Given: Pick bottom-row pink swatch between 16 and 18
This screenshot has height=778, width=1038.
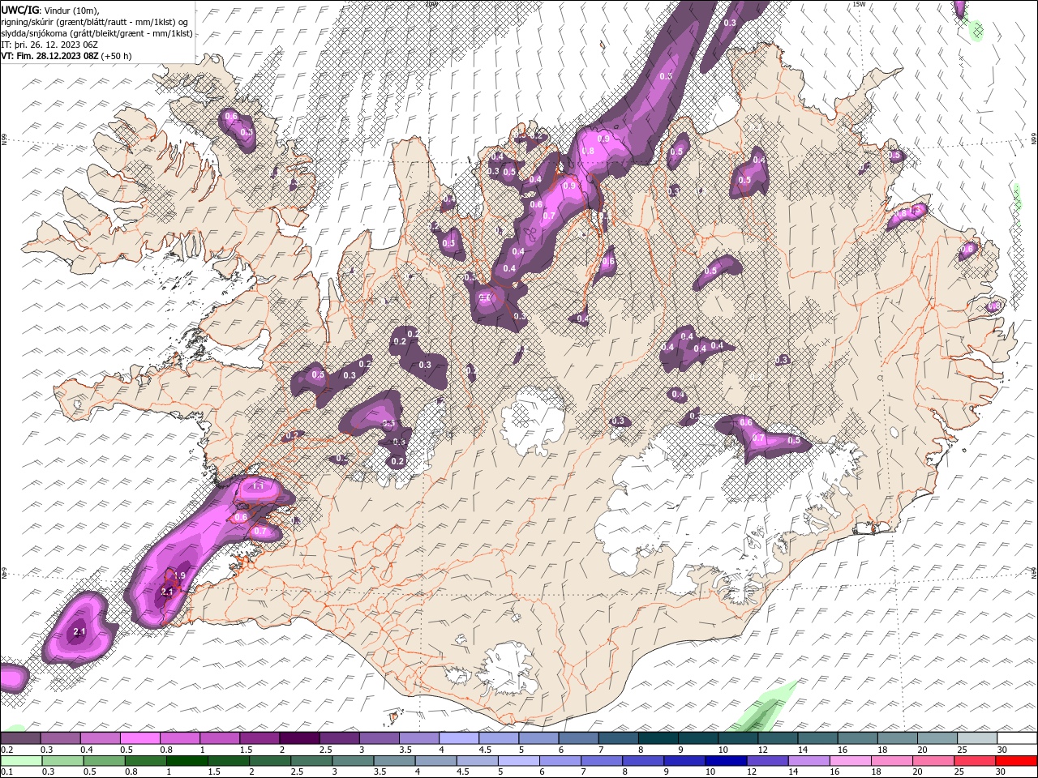Looking at the screenshot, I should pos(850,761).
